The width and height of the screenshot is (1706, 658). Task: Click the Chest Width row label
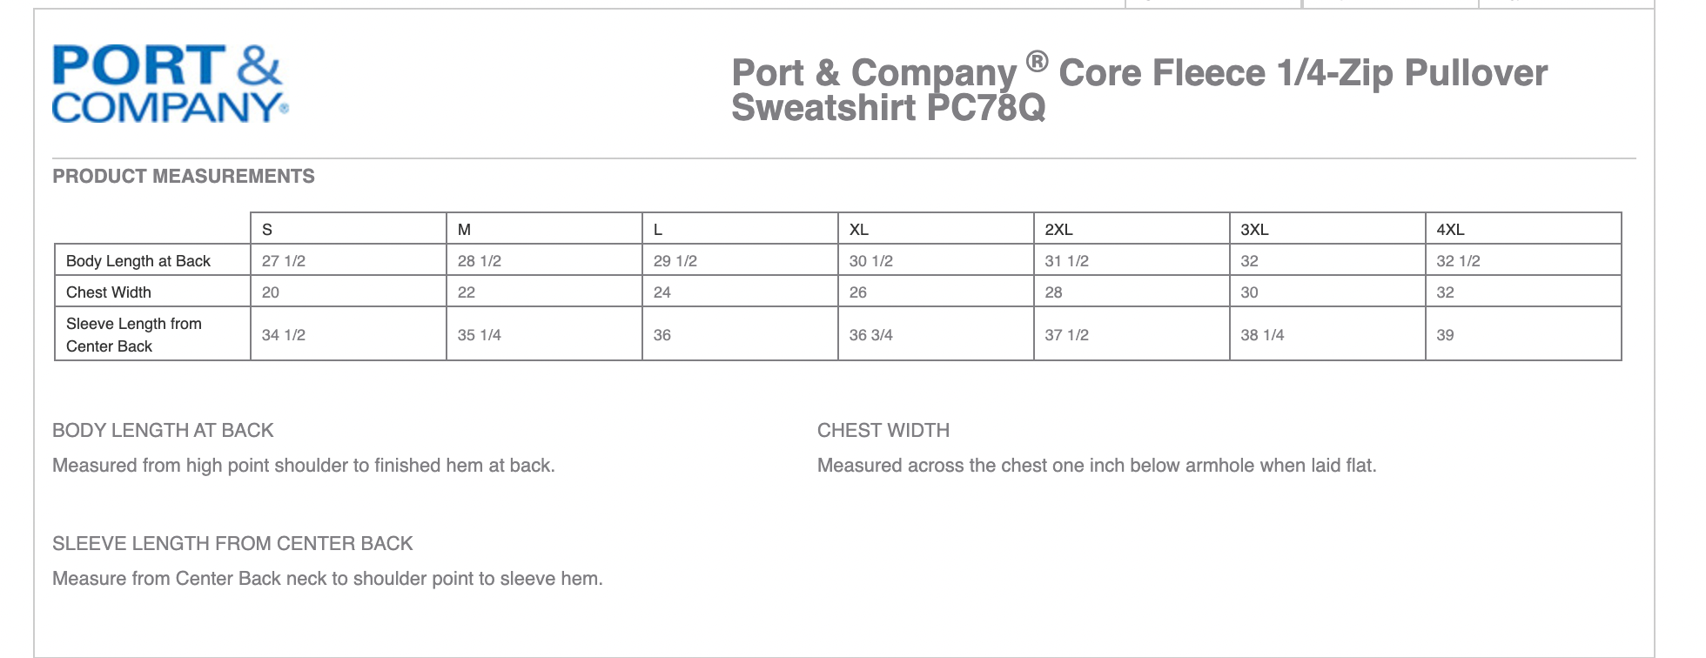[109, 292]
